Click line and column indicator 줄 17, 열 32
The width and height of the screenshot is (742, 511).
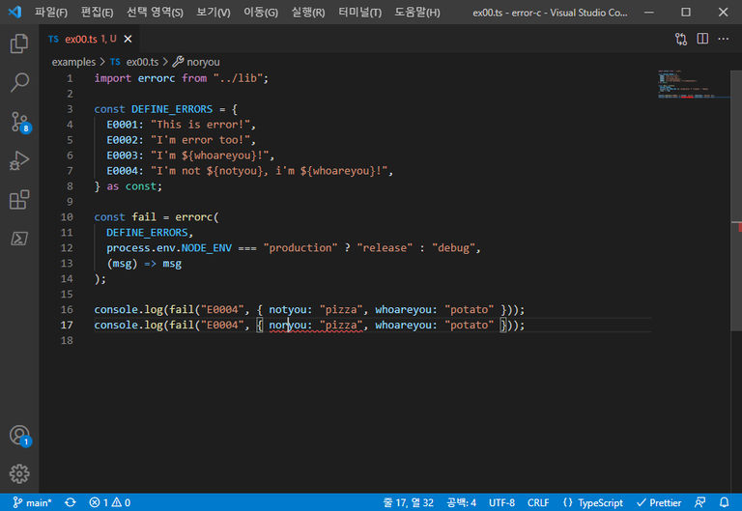click(x=409, y=502)
